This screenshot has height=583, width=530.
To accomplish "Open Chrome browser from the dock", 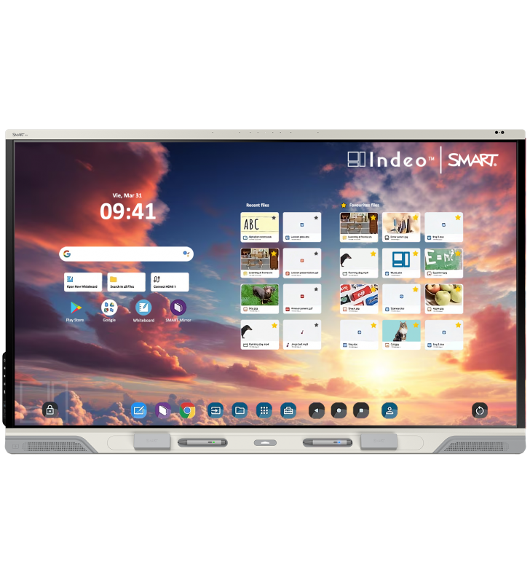I will click(x=187, y=410).
